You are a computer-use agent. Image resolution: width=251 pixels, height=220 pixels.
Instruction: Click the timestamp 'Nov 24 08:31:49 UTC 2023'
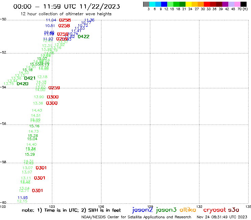(x=222, y=217)
